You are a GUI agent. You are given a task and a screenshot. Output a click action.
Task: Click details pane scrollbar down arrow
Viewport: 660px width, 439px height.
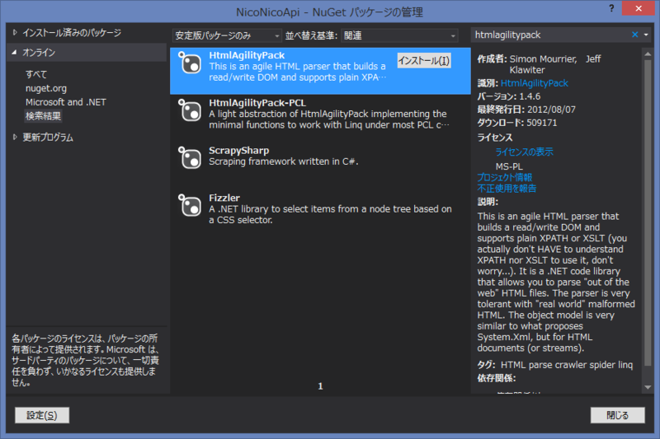(648, 387)
